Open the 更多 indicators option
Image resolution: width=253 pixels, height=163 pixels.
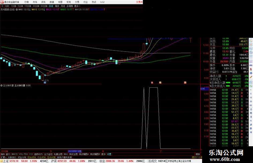tap(103, 154)
